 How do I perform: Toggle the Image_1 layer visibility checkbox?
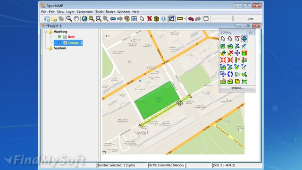tap(65, 42)
